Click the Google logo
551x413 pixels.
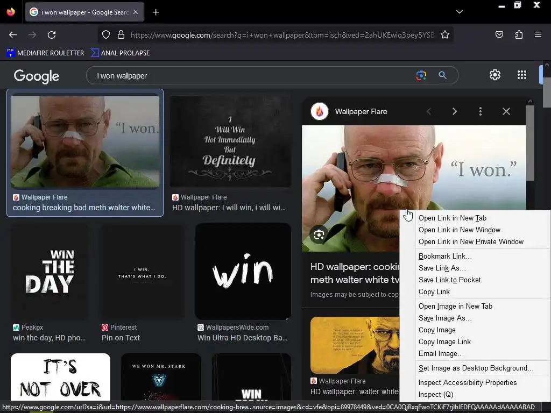(37, 76)
